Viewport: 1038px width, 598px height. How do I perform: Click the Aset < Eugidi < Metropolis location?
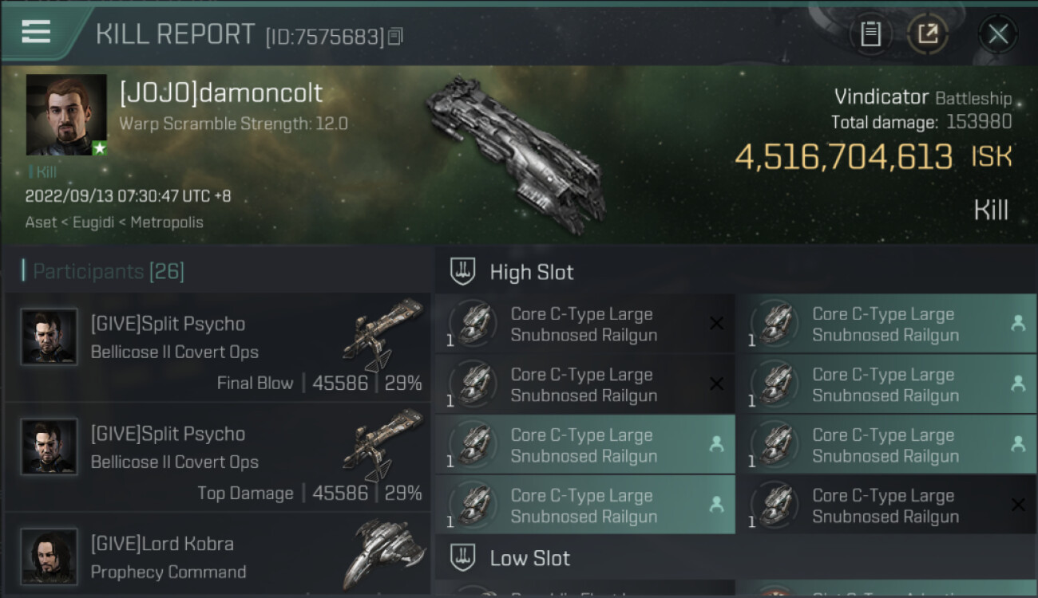(x=114, y=222)
